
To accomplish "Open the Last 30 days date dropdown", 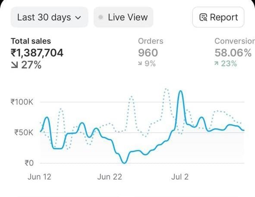I will (49, 17).
